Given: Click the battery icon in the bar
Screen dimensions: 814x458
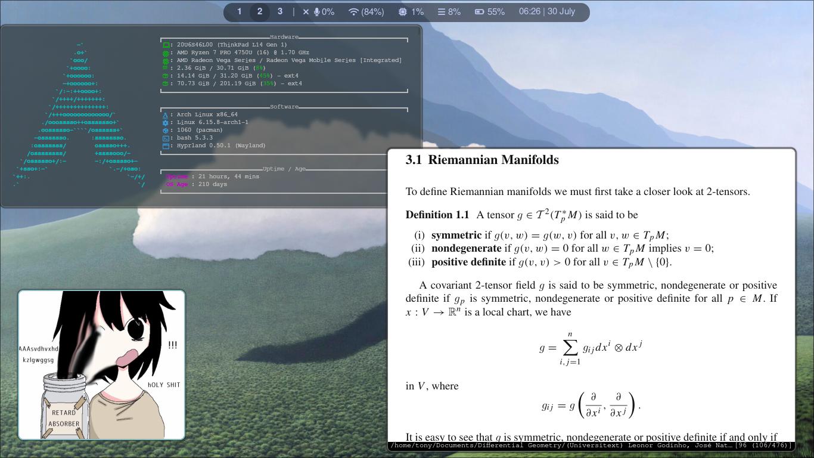Looking at the screenshot, I should (479, 12).
